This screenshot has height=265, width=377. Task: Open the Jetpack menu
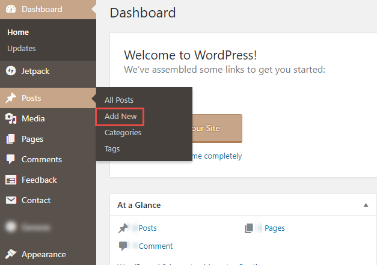(x=48, y=71)
